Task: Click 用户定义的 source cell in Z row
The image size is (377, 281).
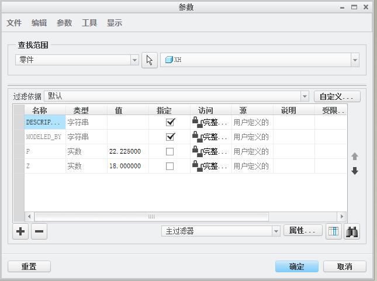Action: click(253, 166)
